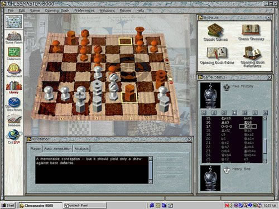The height and width of the screenshot is (209, 279).
Task: Click the black rook on the highlighted square
Action: pos(129,93)
